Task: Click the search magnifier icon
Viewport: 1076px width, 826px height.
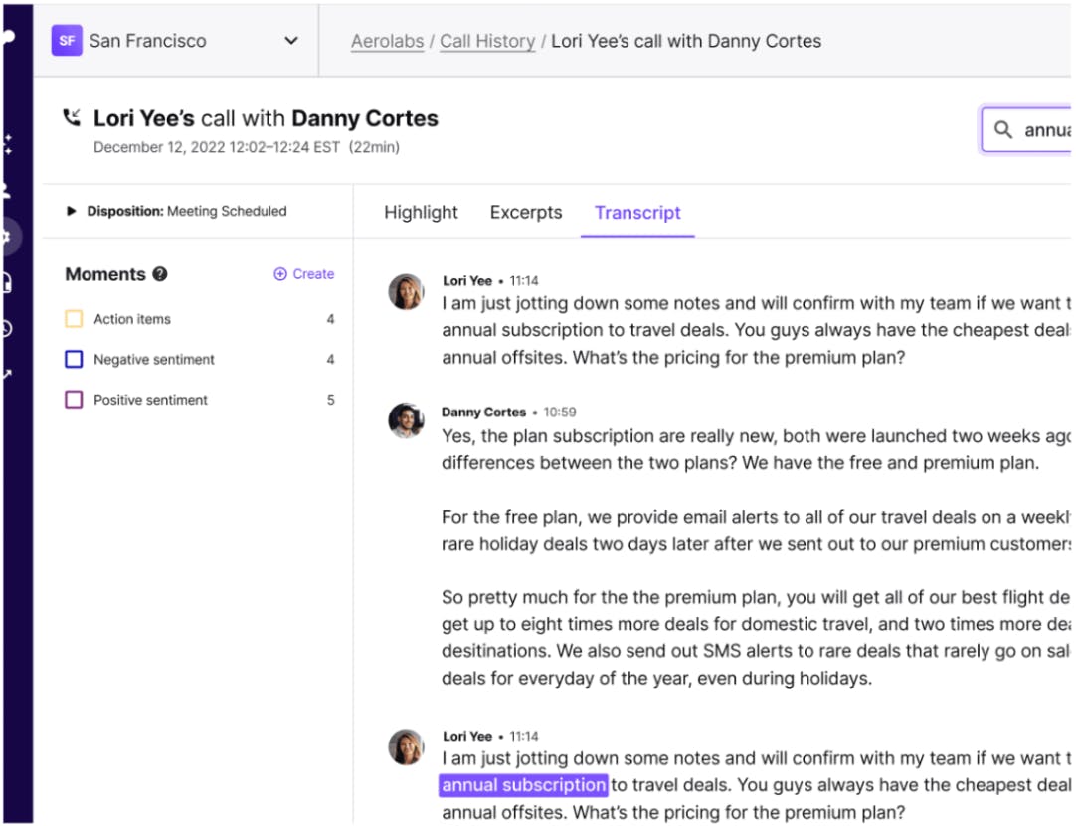Action: (1003, 130)
